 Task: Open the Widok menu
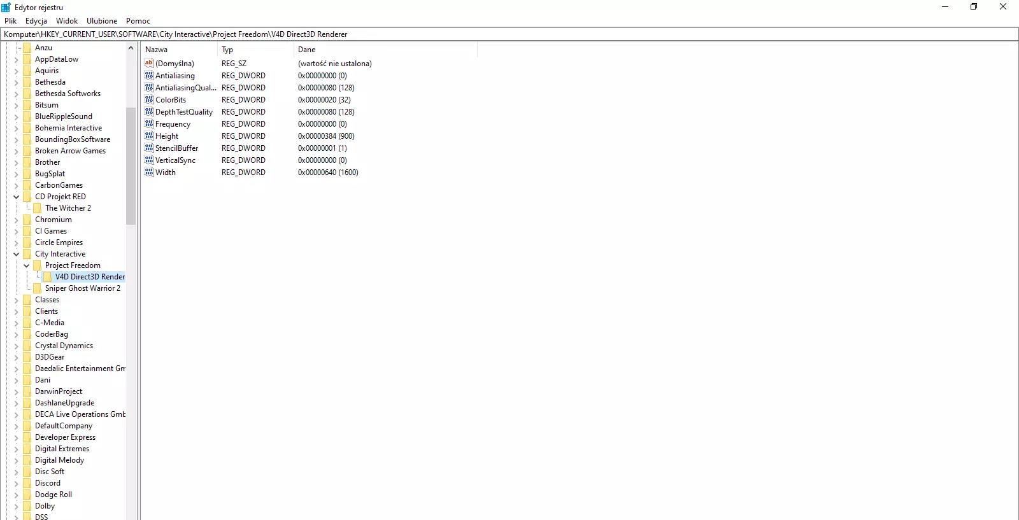pyautogui.click(x=67, y=21)
